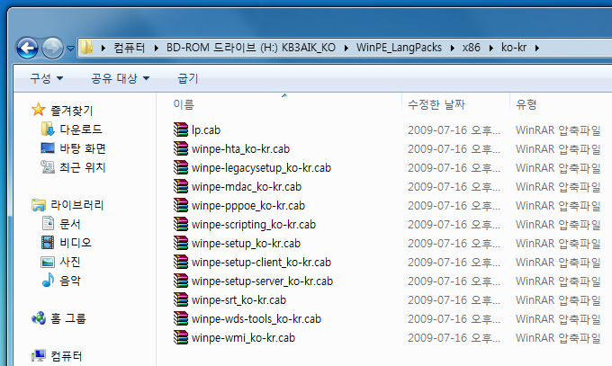Click the 컴퓨터 icon in navigation pane

pyautogui.click(x=38, y=355)
